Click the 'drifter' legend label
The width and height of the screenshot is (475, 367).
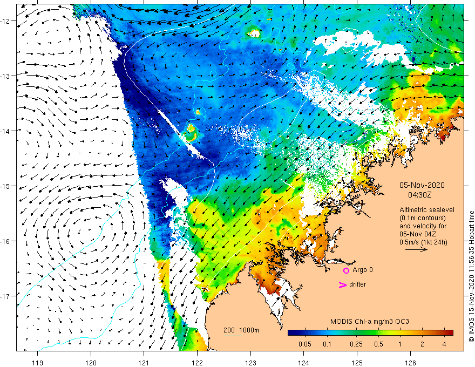click(357, 284)
